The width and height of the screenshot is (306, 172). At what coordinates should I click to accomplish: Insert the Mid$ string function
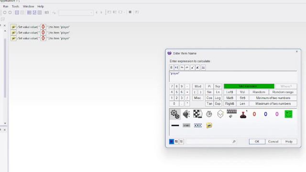click(x=229, y=98)
